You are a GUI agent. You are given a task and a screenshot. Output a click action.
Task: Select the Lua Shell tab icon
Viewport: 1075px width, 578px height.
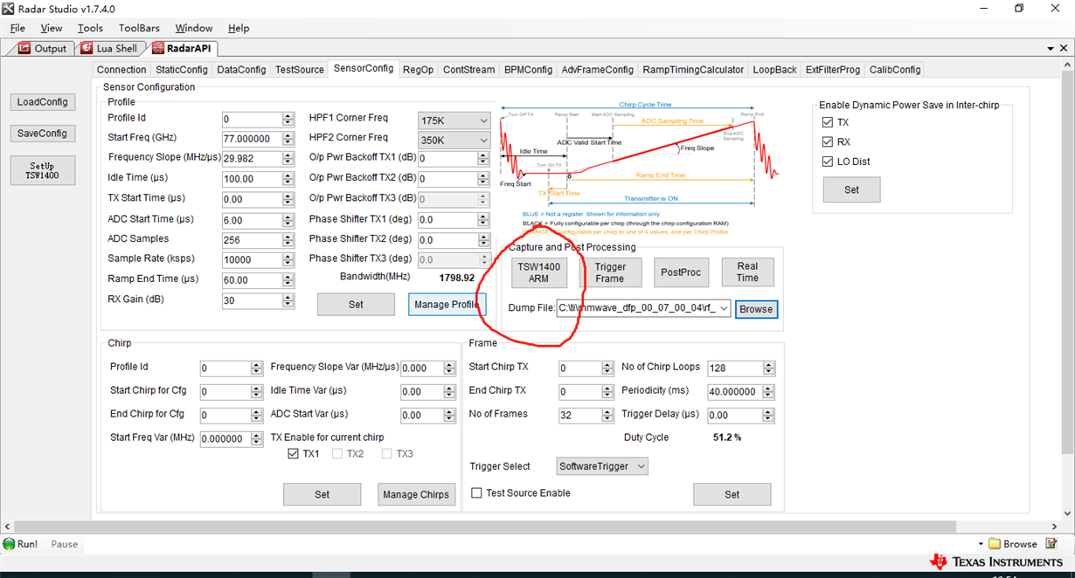pyautogui.click(x=86, y=49)
